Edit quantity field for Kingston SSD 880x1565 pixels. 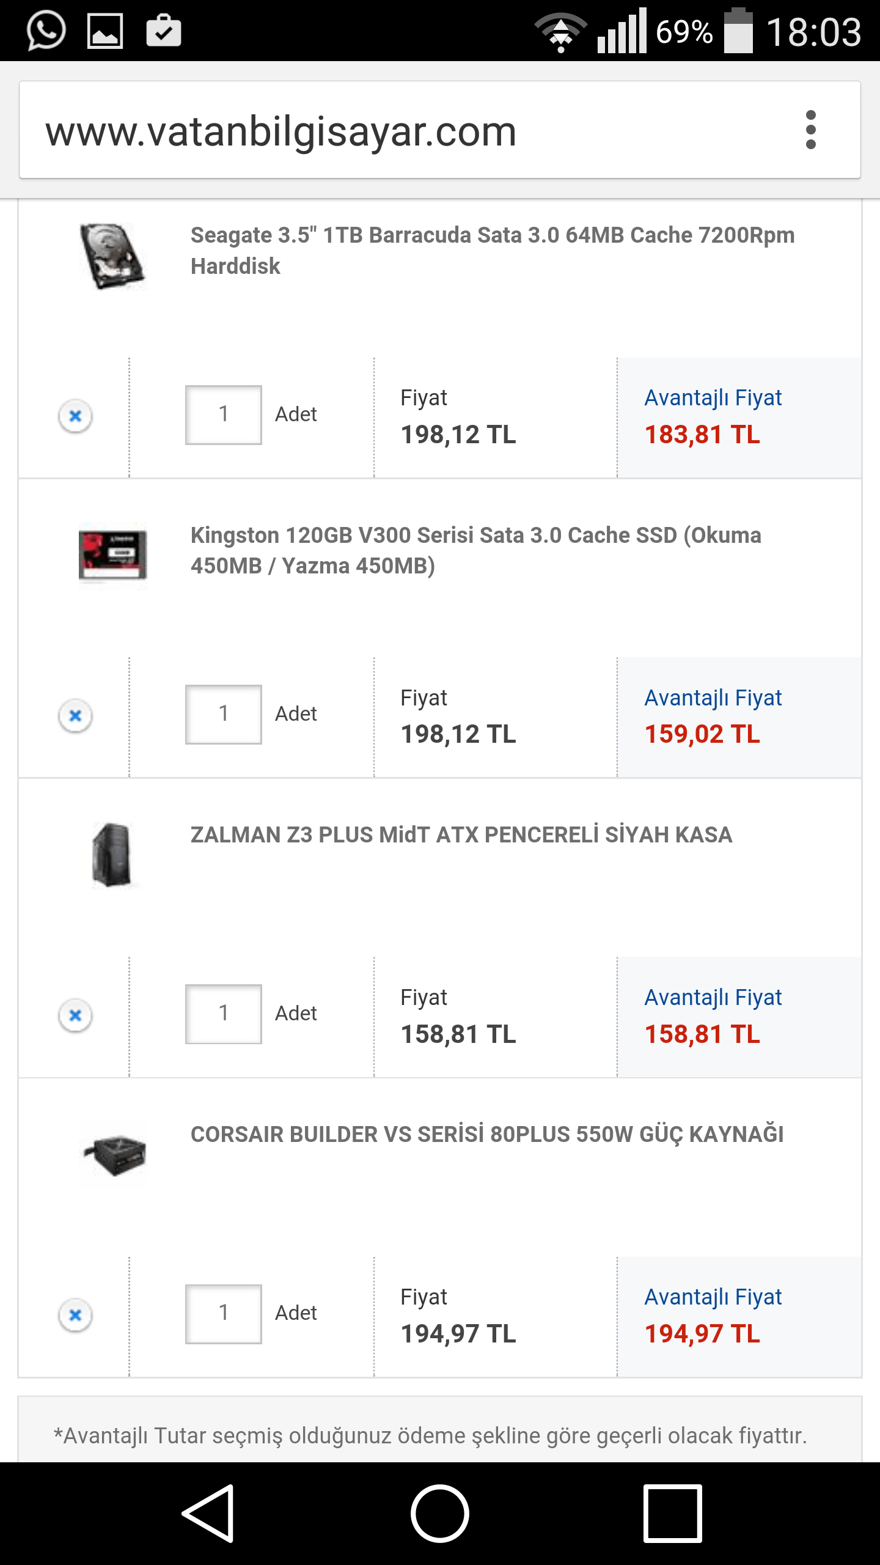click(x=224, y=715)
